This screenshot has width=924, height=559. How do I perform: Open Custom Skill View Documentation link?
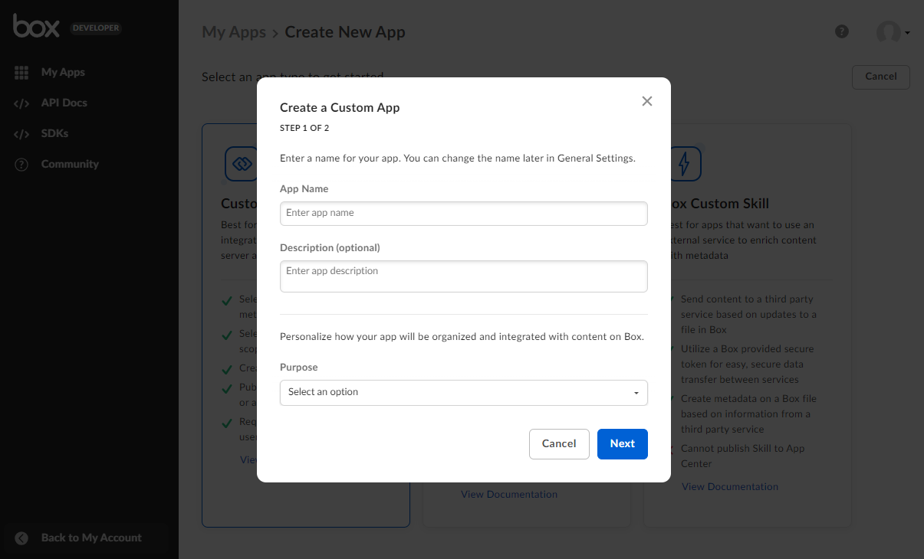pyautogui.click(x=729, y=486)
